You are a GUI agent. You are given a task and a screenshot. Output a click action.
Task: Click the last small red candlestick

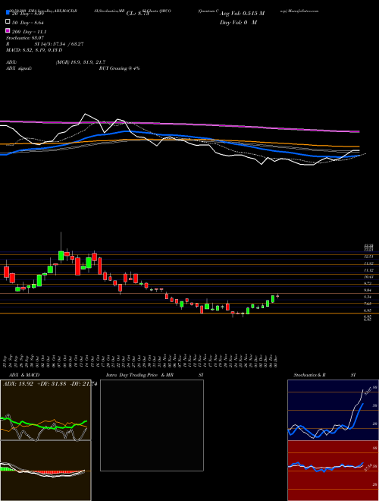coord(277,296)
